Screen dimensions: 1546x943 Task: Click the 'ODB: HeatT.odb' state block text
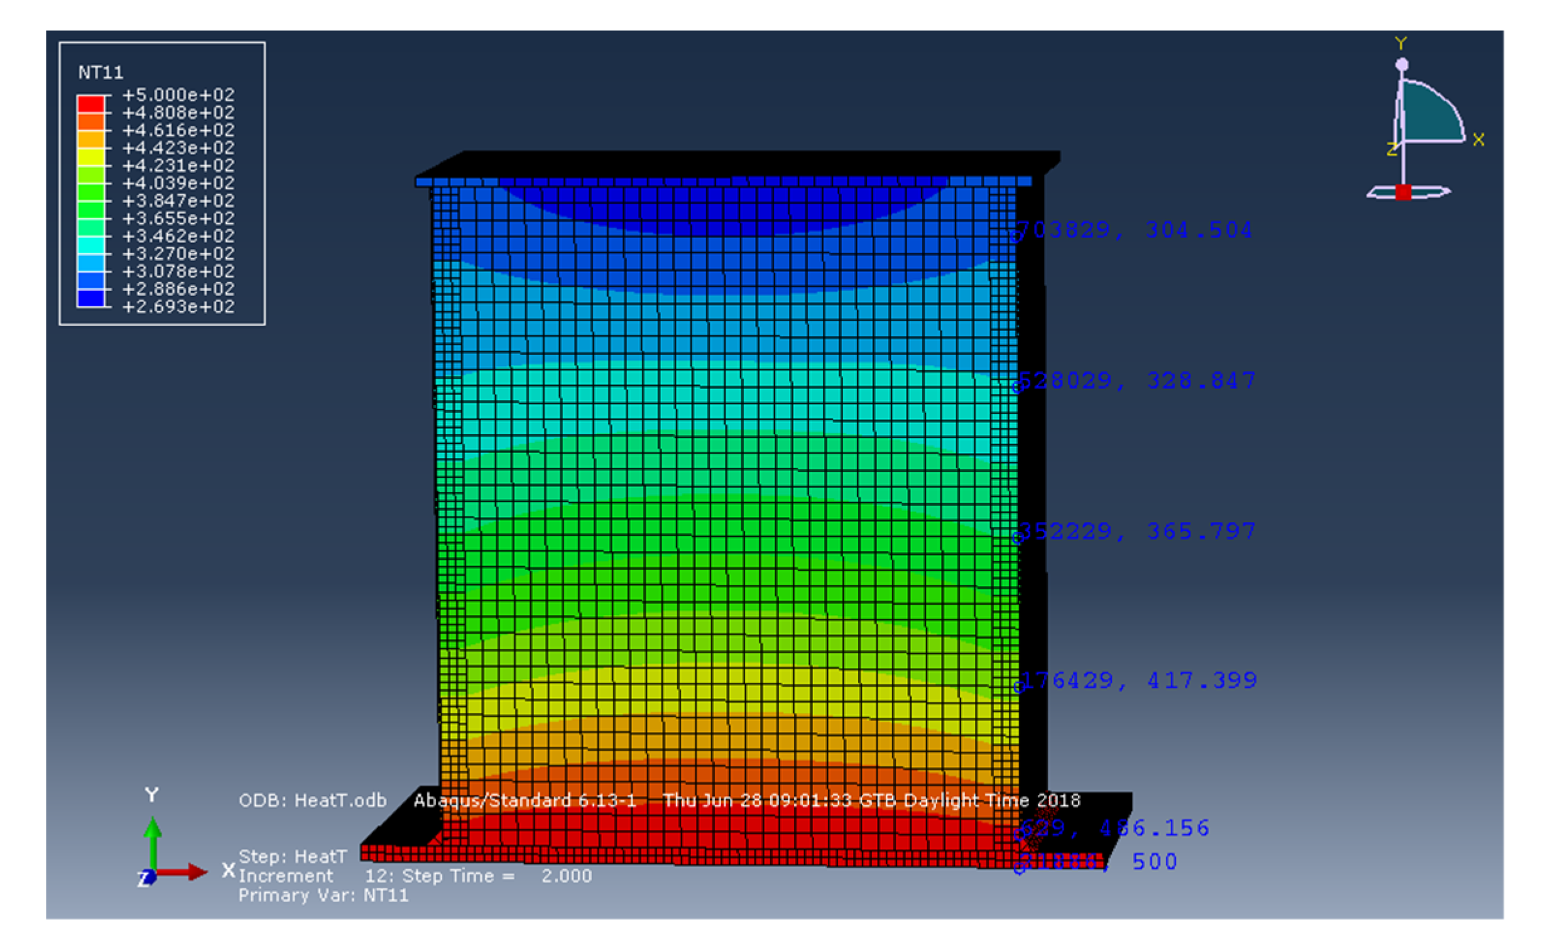312,800
